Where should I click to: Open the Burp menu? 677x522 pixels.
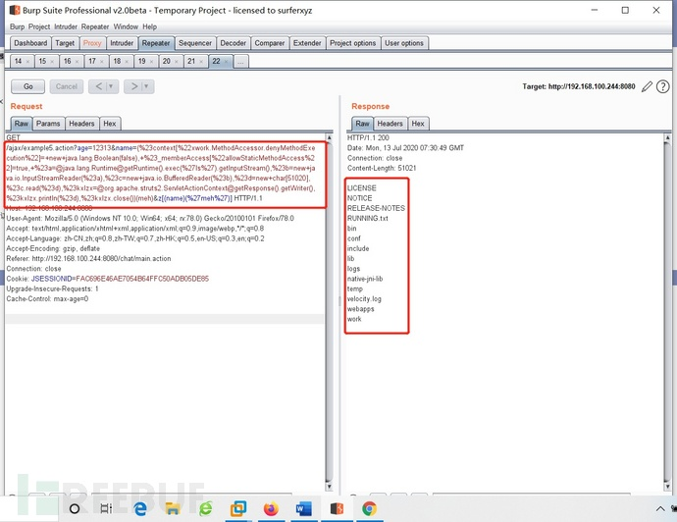[18, 26]
